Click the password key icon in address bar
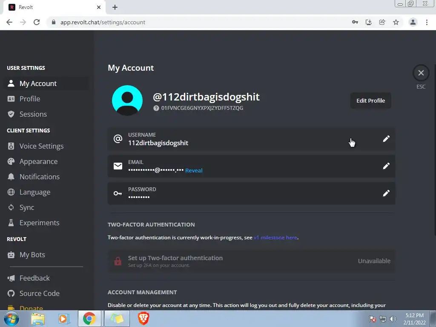Viewport: 436px width, 327px height. [x=355, y=22]
